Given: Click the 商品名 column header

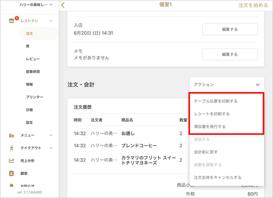Looking at the screenshot, I should (x=127, y=120).
